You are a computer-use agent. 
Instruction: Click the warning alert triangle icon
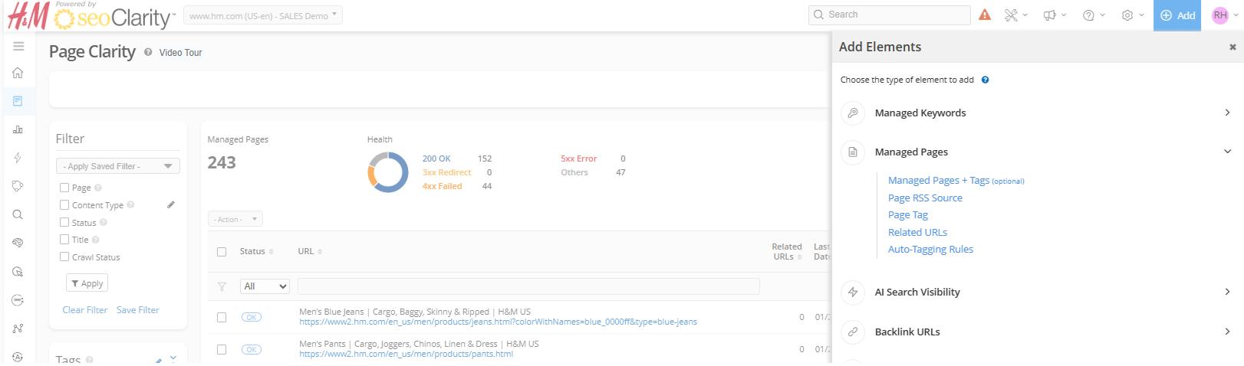click(985, 15)
